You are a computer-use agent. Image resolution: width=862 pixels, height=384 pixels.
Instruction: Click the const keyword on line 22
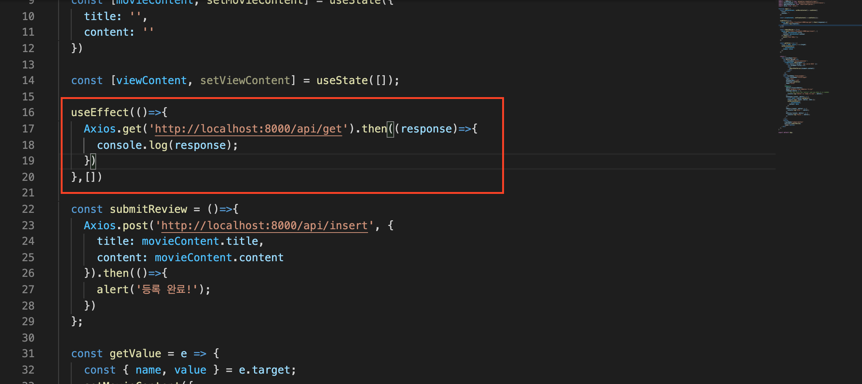(87, 209)
